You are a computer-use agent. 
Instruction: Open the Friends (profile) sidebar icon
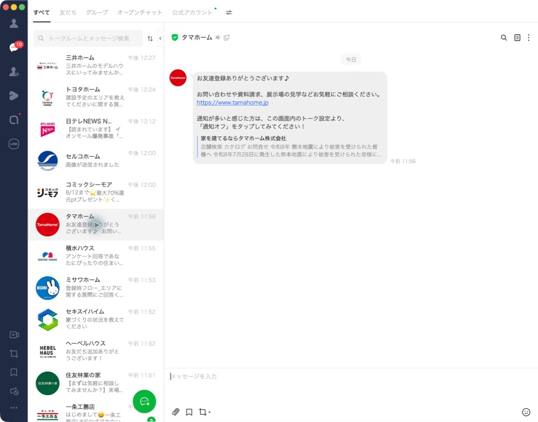(14, 23)
